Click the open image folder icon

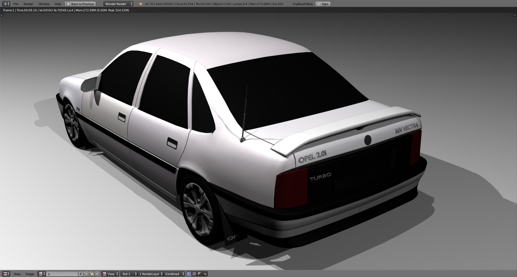click(92, 274)
